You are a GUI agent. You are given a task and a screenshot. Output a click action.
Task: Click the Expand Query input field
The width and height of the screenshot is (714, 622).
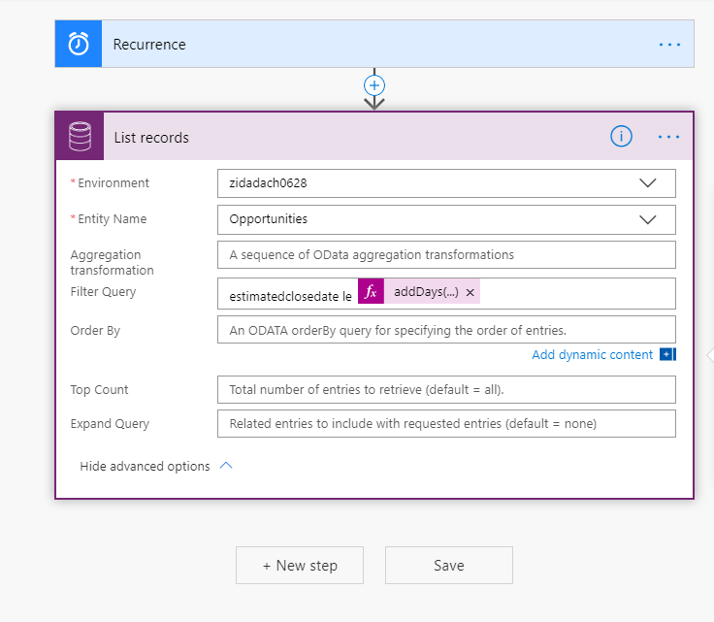coord(446,424)
